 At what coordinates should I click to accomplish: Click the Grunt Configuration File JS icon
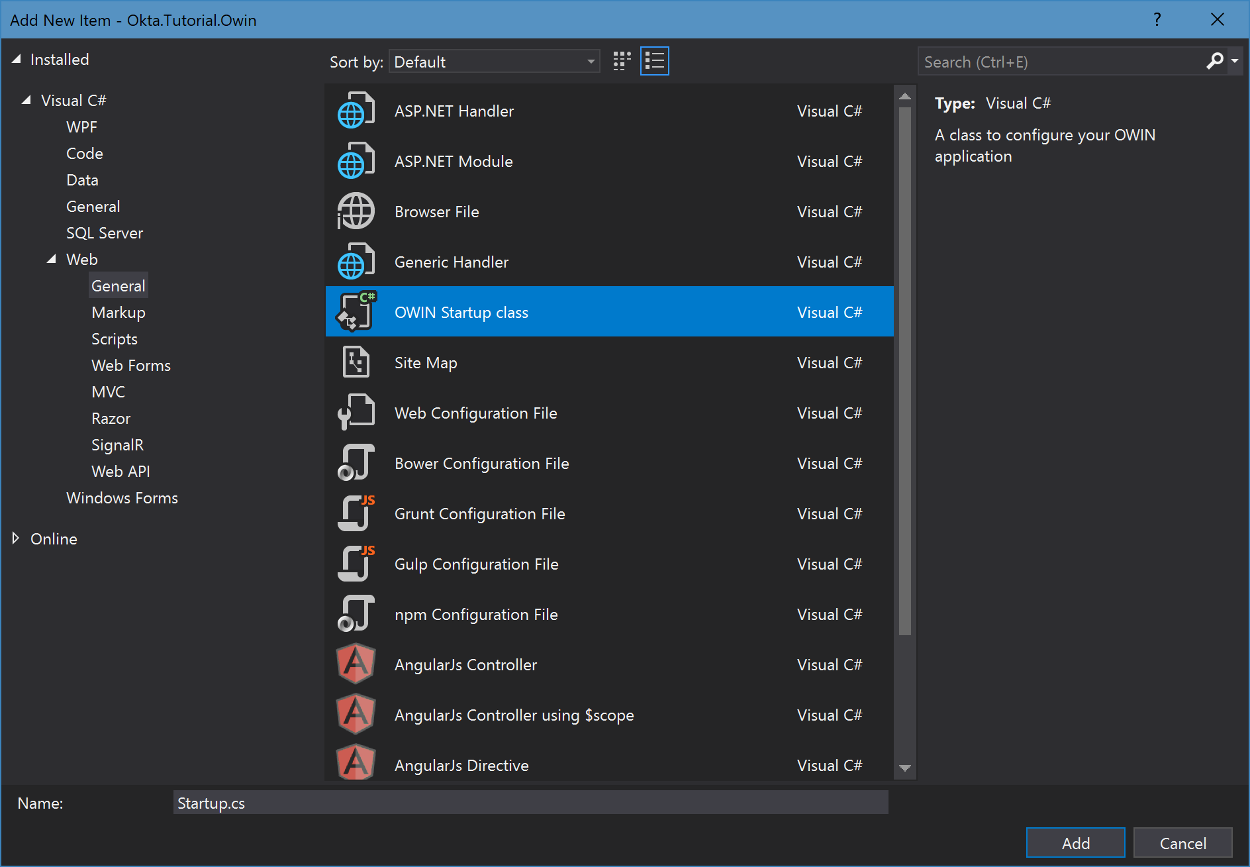[356, 514]
